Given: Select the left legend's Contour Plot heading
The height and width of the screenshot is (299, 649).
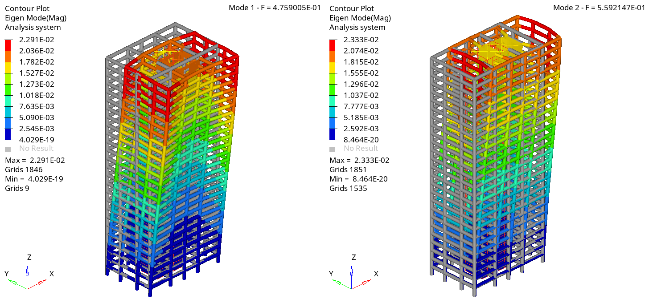Looking at the screenshot, I should click(27, 8).
